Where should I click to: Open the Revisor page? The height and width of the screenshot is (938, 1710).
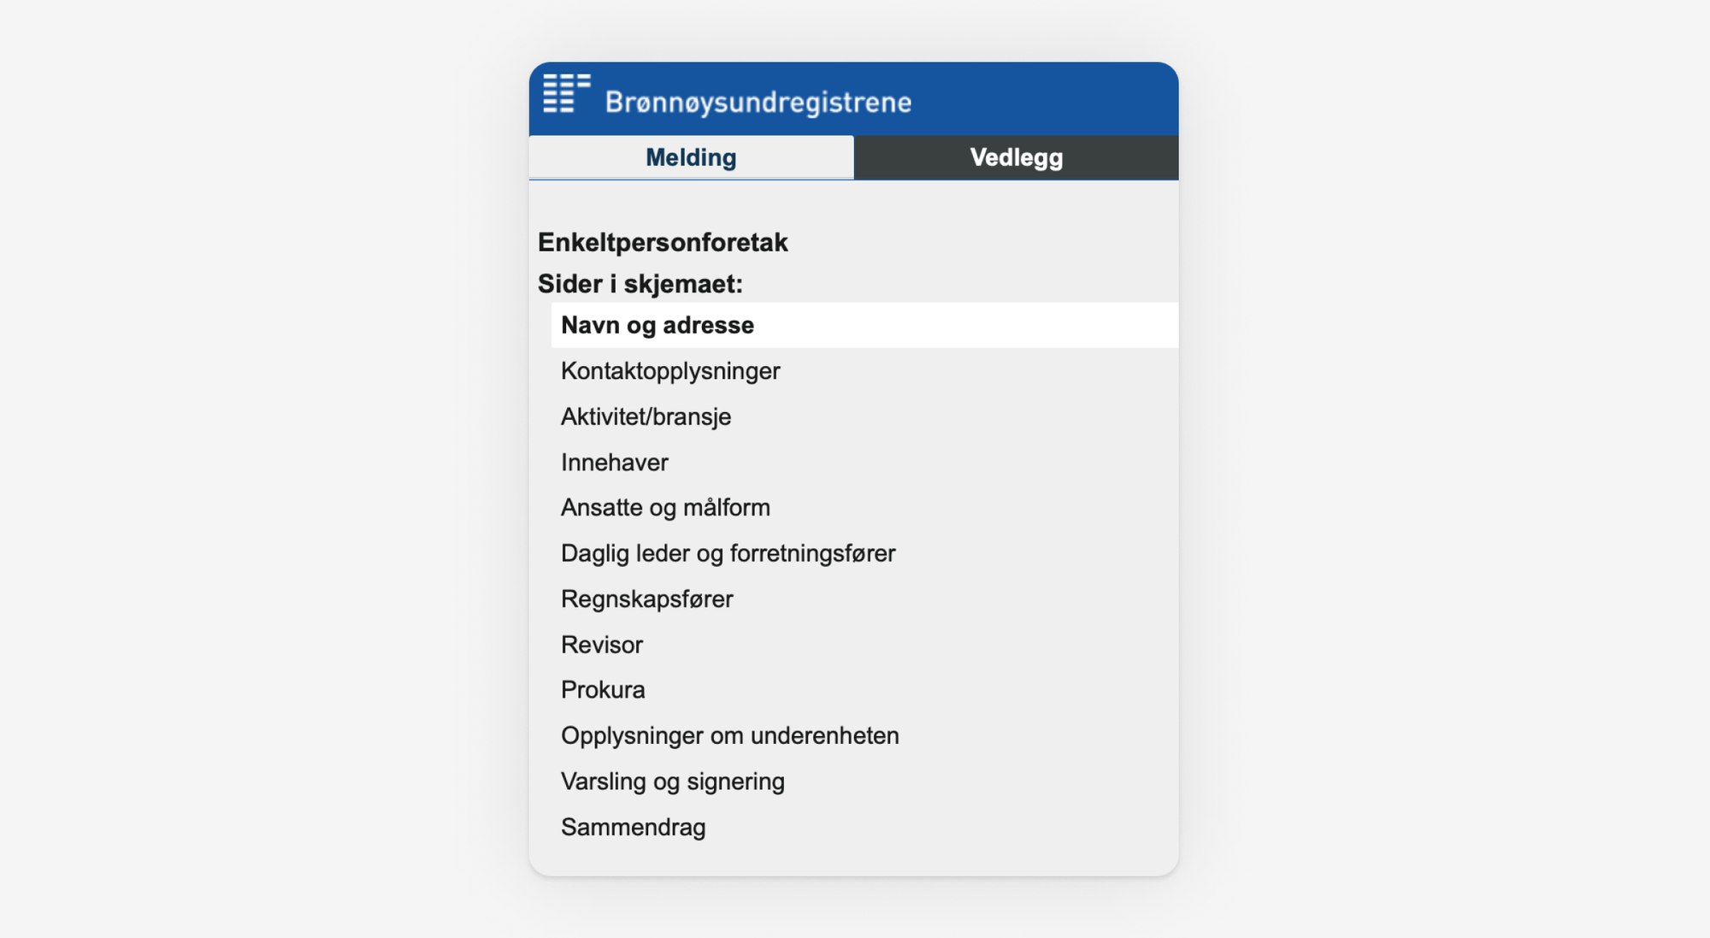[x=602, y=645]
